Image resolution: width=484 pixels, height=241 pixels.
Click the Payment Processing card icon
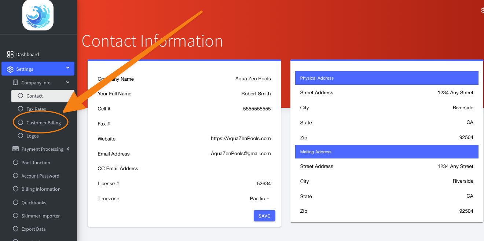tap(15, 149)
